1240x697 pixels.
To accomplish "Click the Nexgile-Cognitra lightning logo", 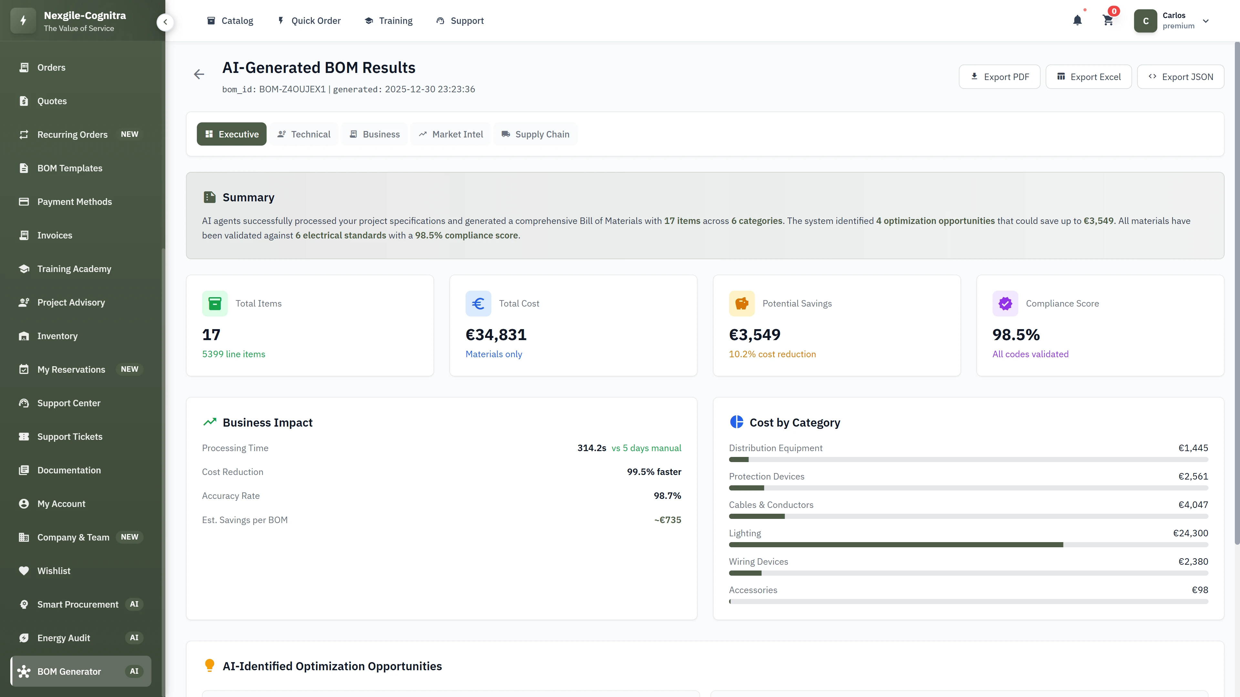I will (23, 20).
